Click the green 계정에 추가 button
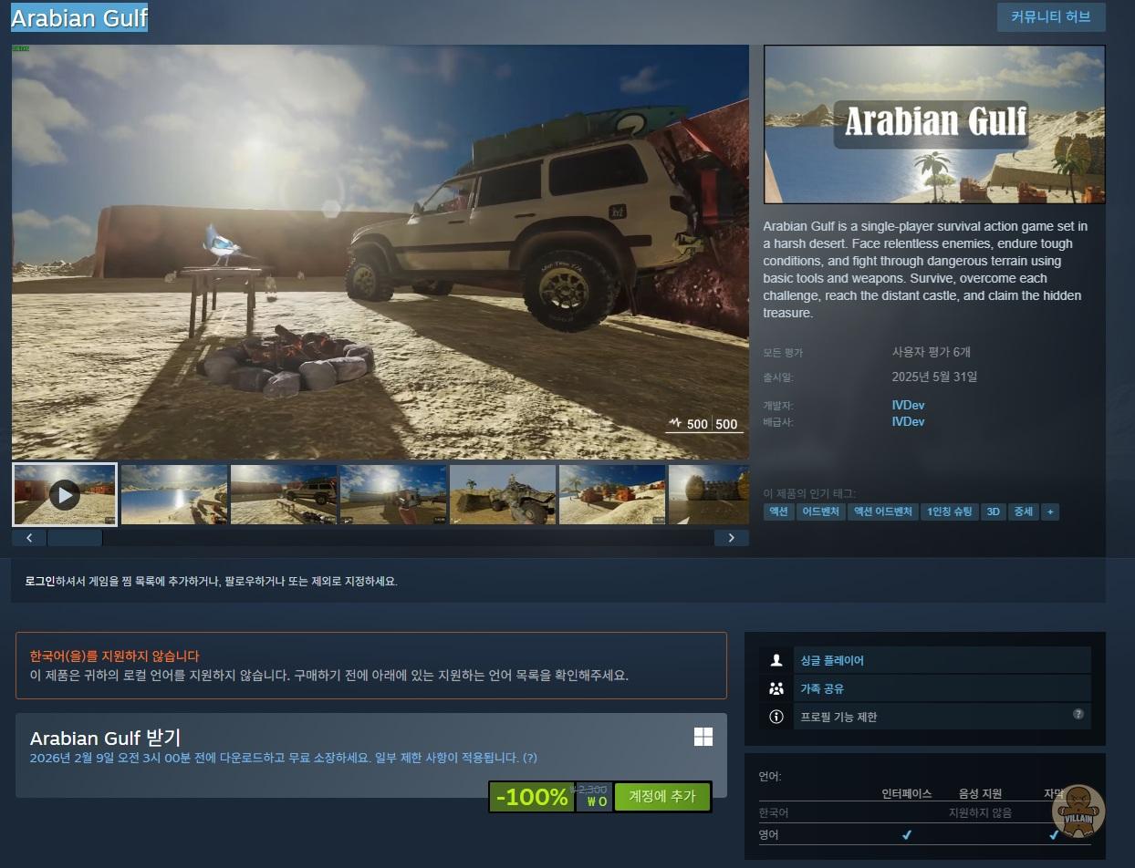 click(661, 796)
